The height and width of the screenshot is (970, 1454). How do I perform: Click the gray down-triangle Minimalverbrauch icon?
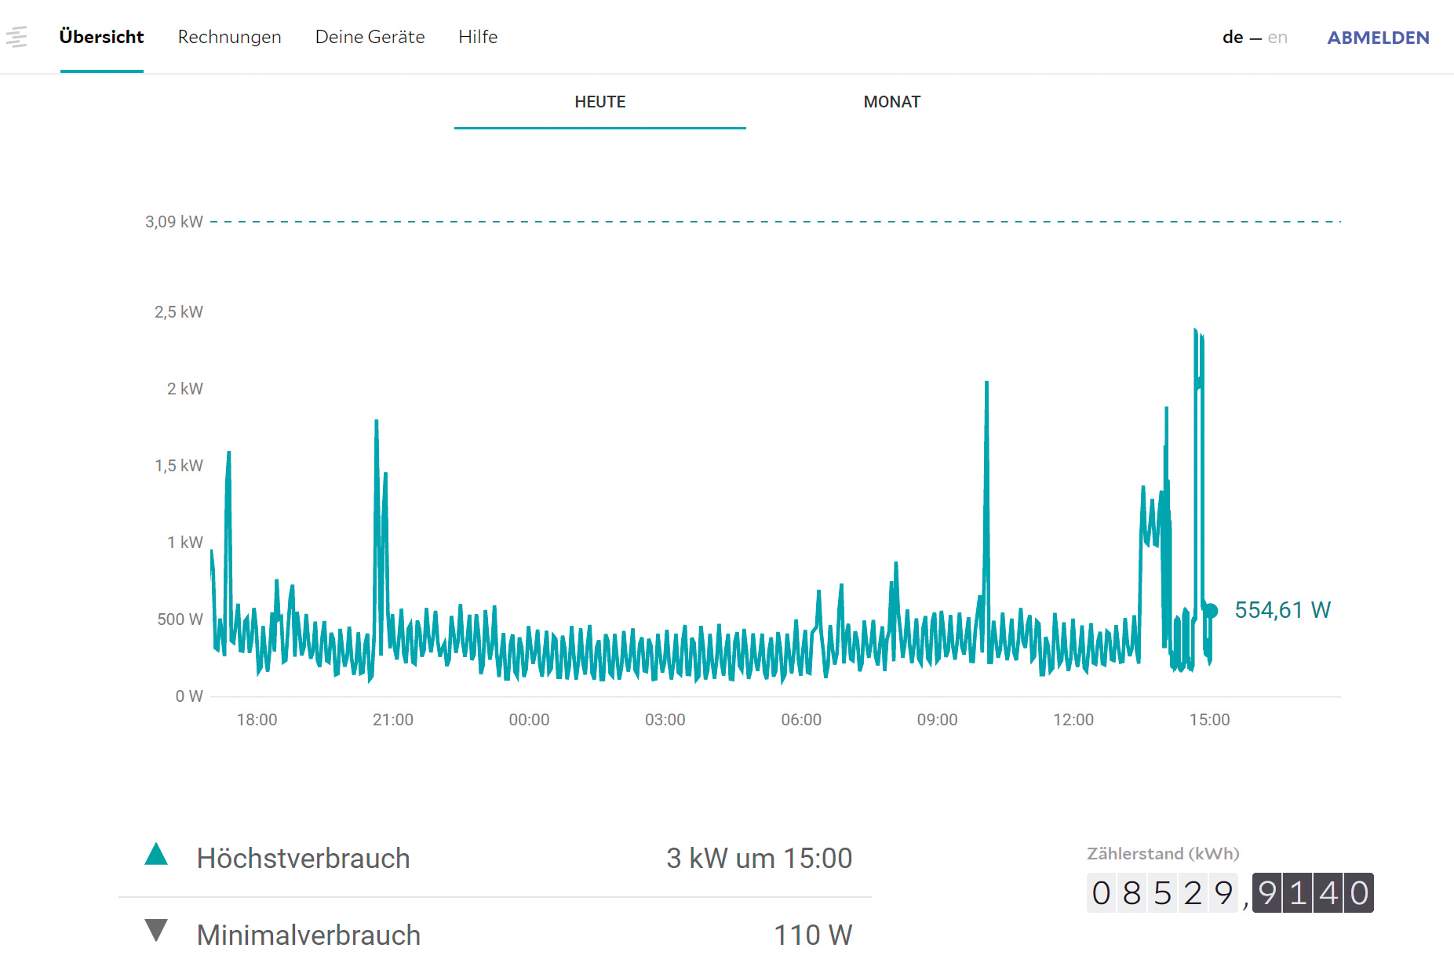(x=156, y=931)
